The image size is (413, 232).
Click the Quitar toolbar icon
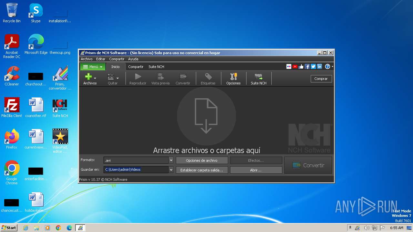coord(111,77)
